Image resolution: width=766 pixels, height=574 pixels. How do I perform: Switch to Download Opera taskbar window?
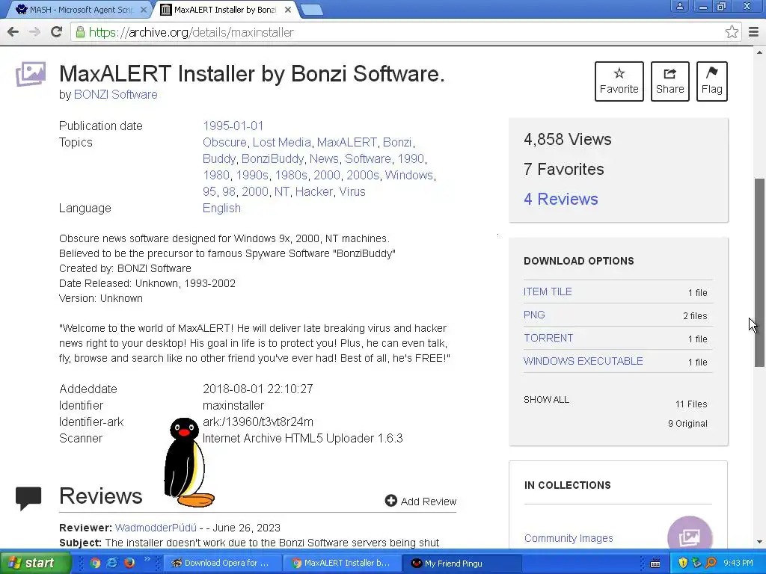pyautogui.click(x=222, y=563)
